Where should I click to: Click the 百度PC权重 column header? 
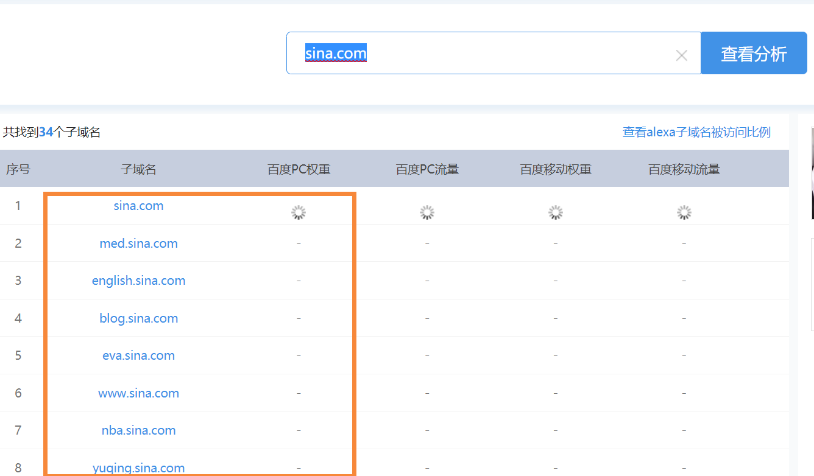coord(299,169)
